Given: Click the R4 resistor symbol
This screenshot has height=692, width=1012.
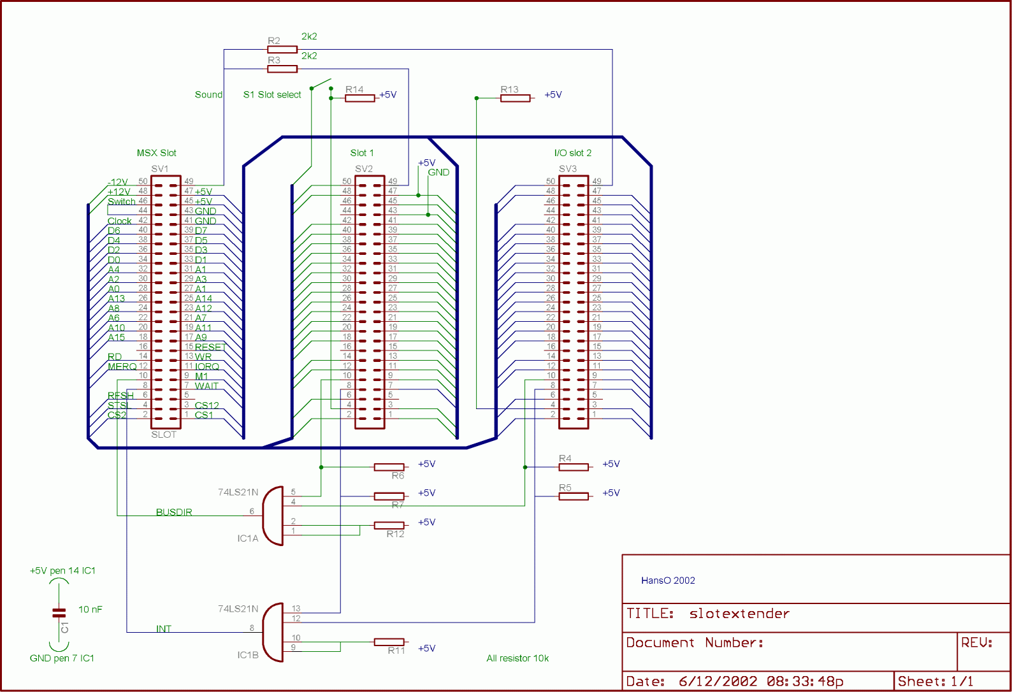Looking at the screenshot, I should tap(574, 467).
